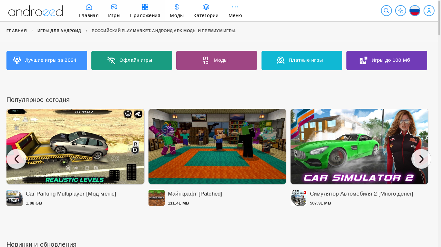Open Игры nav label
The height and width of the screenshot is (247, 441).
pos(114,15)
